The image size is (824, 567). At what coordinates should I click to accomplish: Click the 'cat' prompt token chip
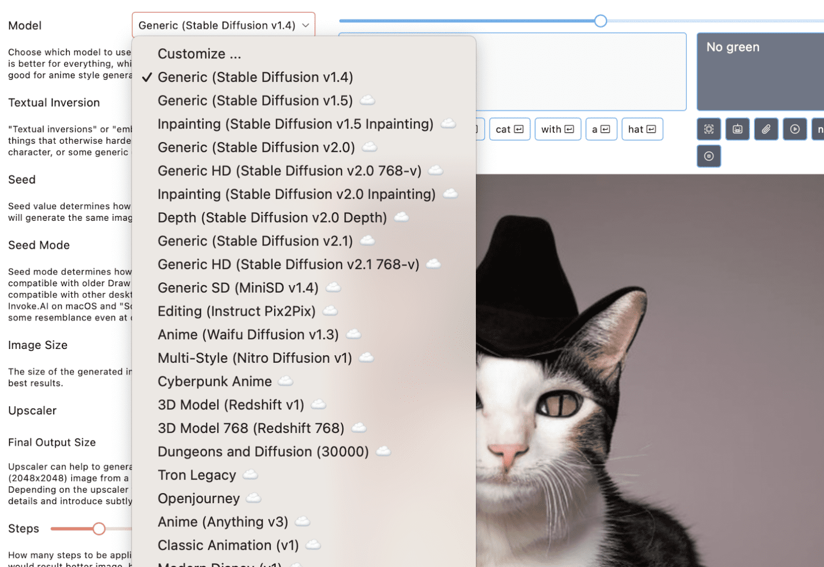[509, 129]
